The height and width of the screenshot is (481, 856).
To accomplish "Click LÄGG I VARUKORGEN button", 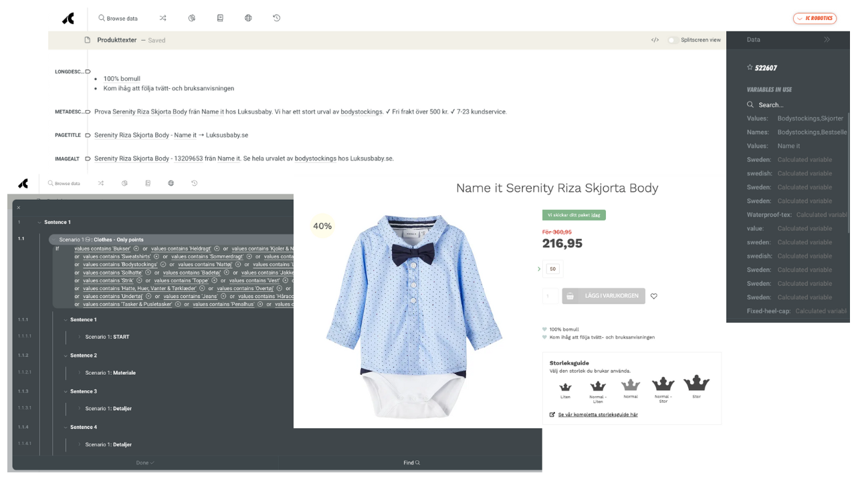I will (604, 296).
